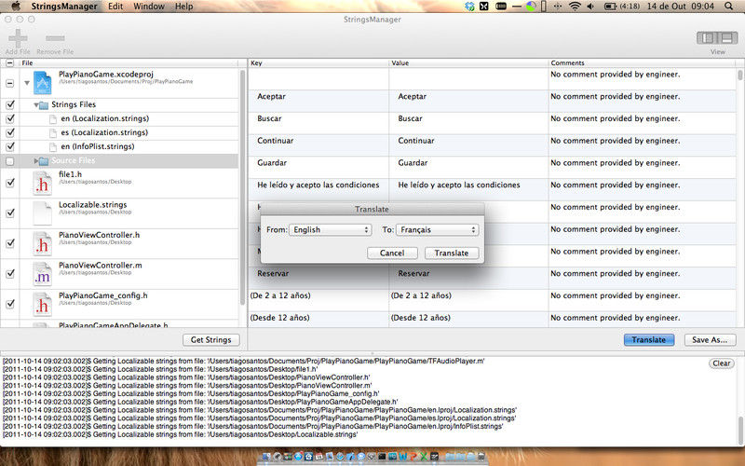Select the (Desde 12 años) value cell

pos(468,318)
